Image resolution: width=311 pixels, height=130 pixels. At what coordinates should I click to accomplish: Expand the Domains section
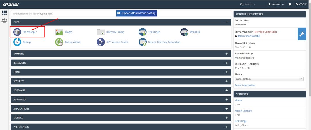pos(227,54)
